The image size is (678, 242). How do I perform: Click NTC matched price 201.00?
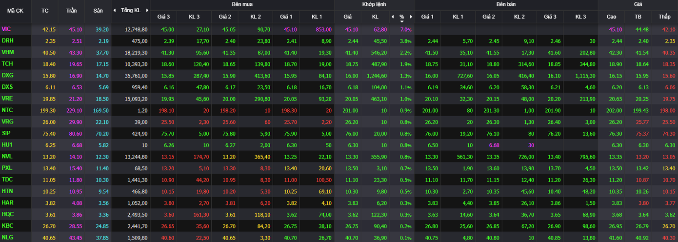350,110
